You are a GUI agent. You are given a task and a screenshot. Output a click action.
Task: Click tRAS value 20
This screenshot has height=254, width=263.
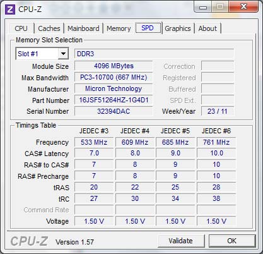click(x=94, y=187)
